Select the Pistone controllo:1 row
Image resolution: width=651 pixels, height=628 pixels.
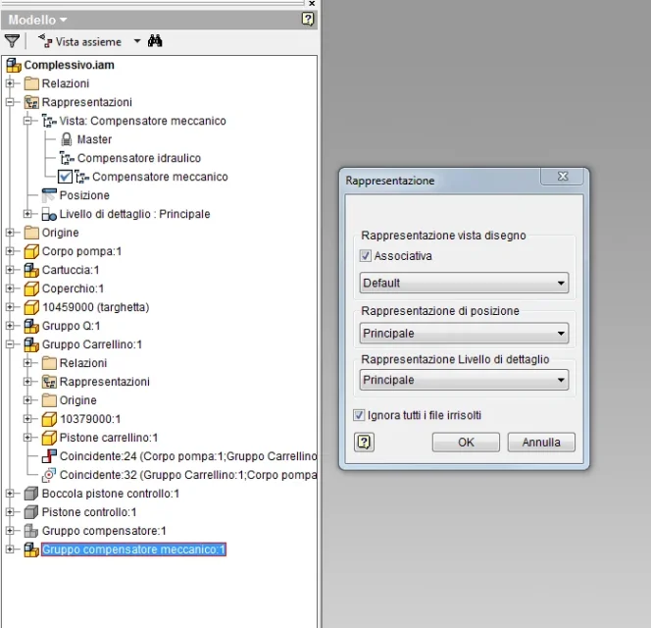pos(89,512)
